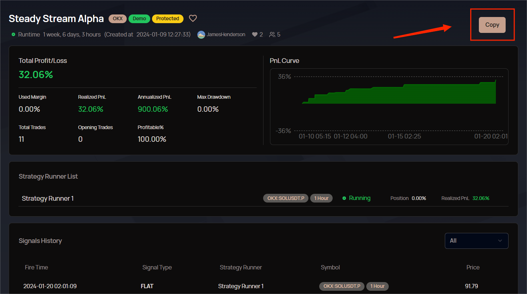Sort by the Fire Time column header
Screen dimensions: 527x294
(x=36, y=268)
